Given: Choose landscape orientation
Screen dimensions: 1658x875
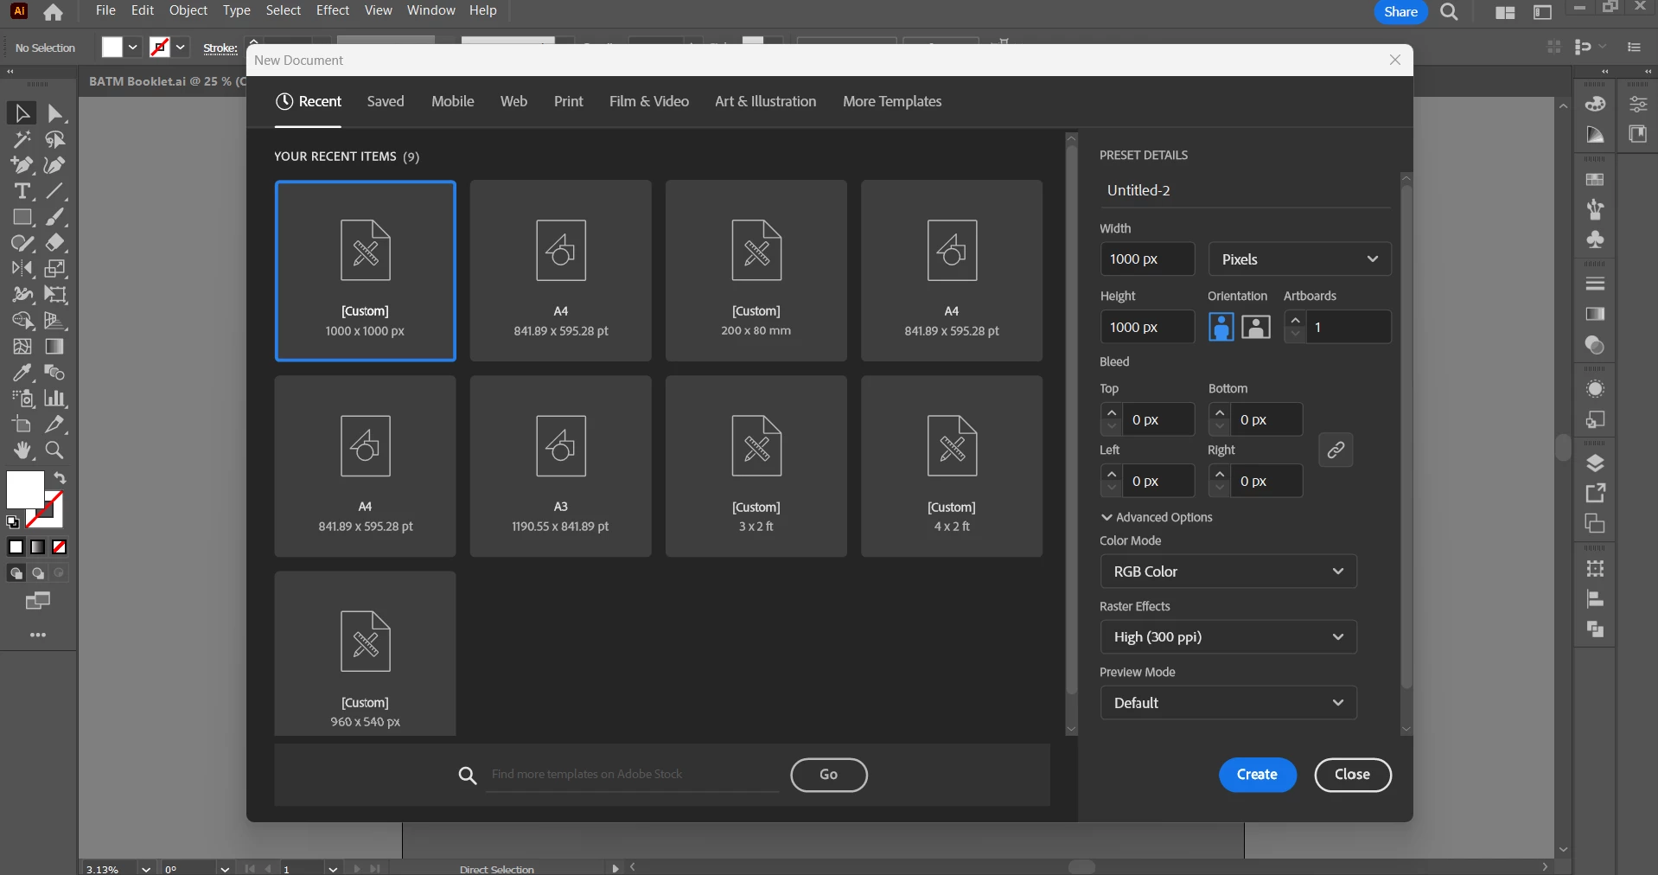Looking at the screenshot, I should [x=1256, y=327].
